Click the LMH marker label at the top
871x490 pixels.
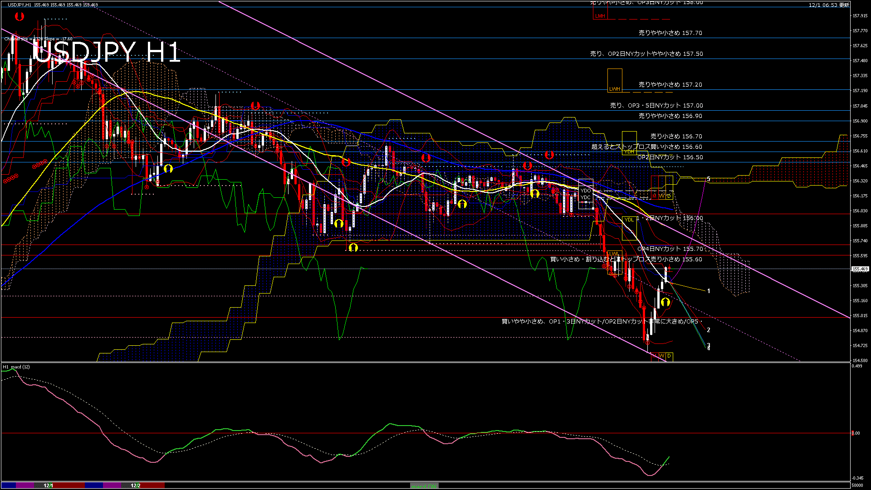click(x=600, y=16)
